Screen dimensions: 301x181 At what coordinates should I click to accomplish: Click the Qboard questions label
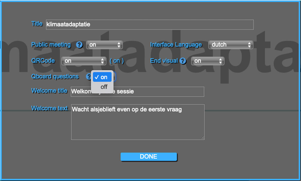55,77
